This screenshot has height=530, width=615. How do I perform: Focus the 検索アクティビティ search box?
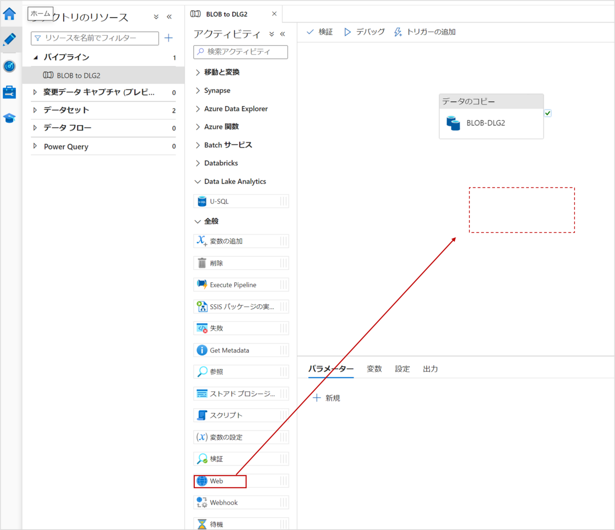click(241, 52)
